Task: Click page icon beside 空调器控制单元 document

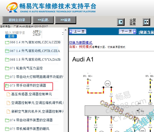Action: [8, 103]
